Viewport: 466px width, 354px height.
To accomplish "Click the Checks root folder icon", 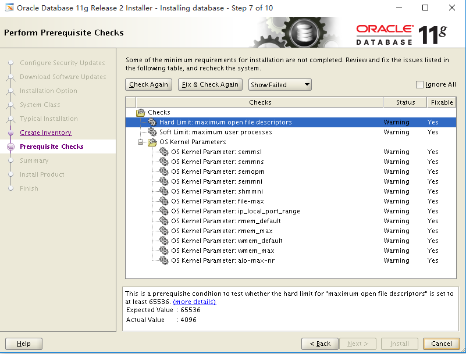I will point(141,112).
